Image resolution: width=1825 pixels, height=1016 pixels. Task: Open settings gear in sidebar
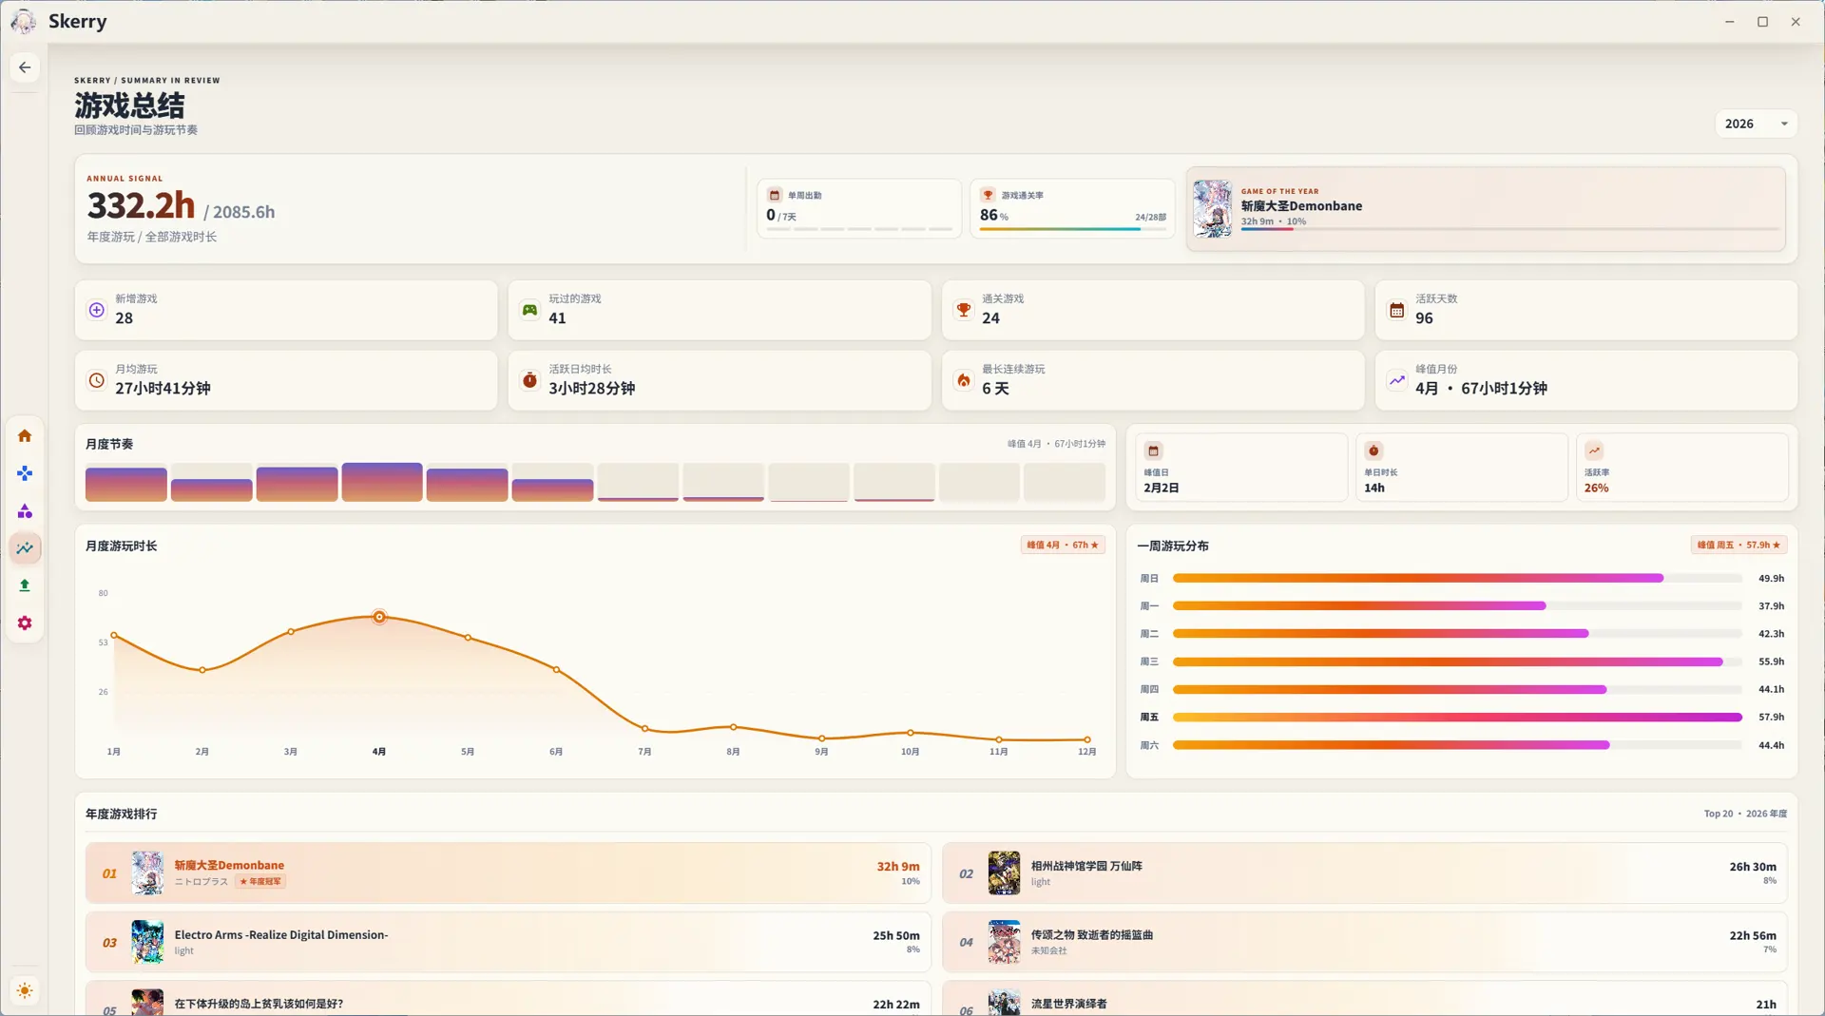[25, 623]
